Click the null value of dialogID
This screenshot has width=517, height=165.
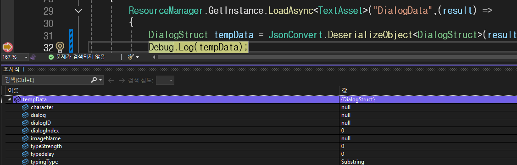tap(346, 123)
